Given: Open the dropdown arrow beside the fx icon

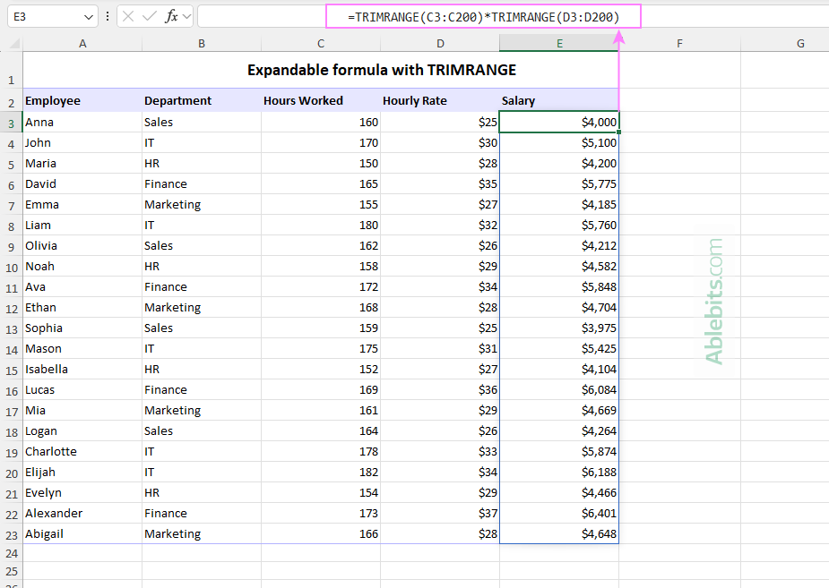Looking at the screenshot, I should [x=187, y=17].
